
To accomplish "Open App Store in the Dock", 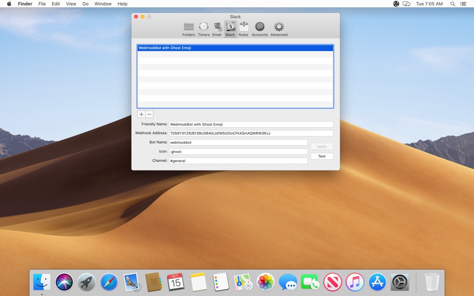I will coord(377,282).
